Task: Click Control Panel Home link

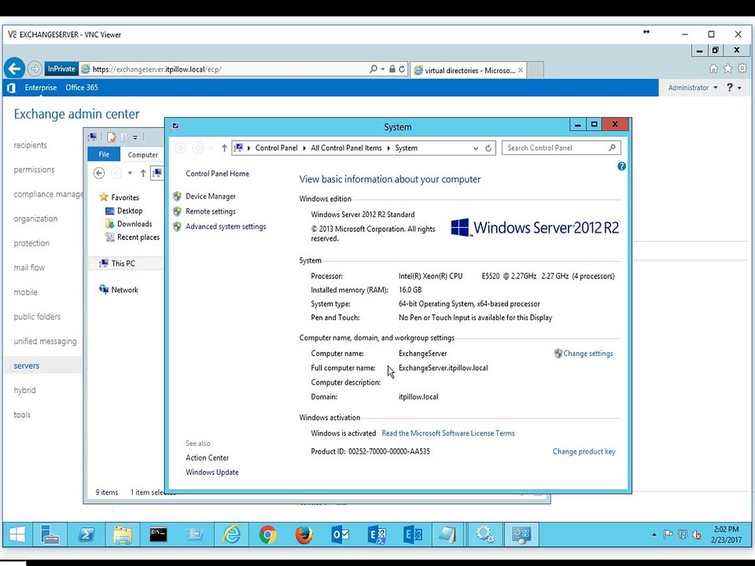Action: (x=217, y=174)
